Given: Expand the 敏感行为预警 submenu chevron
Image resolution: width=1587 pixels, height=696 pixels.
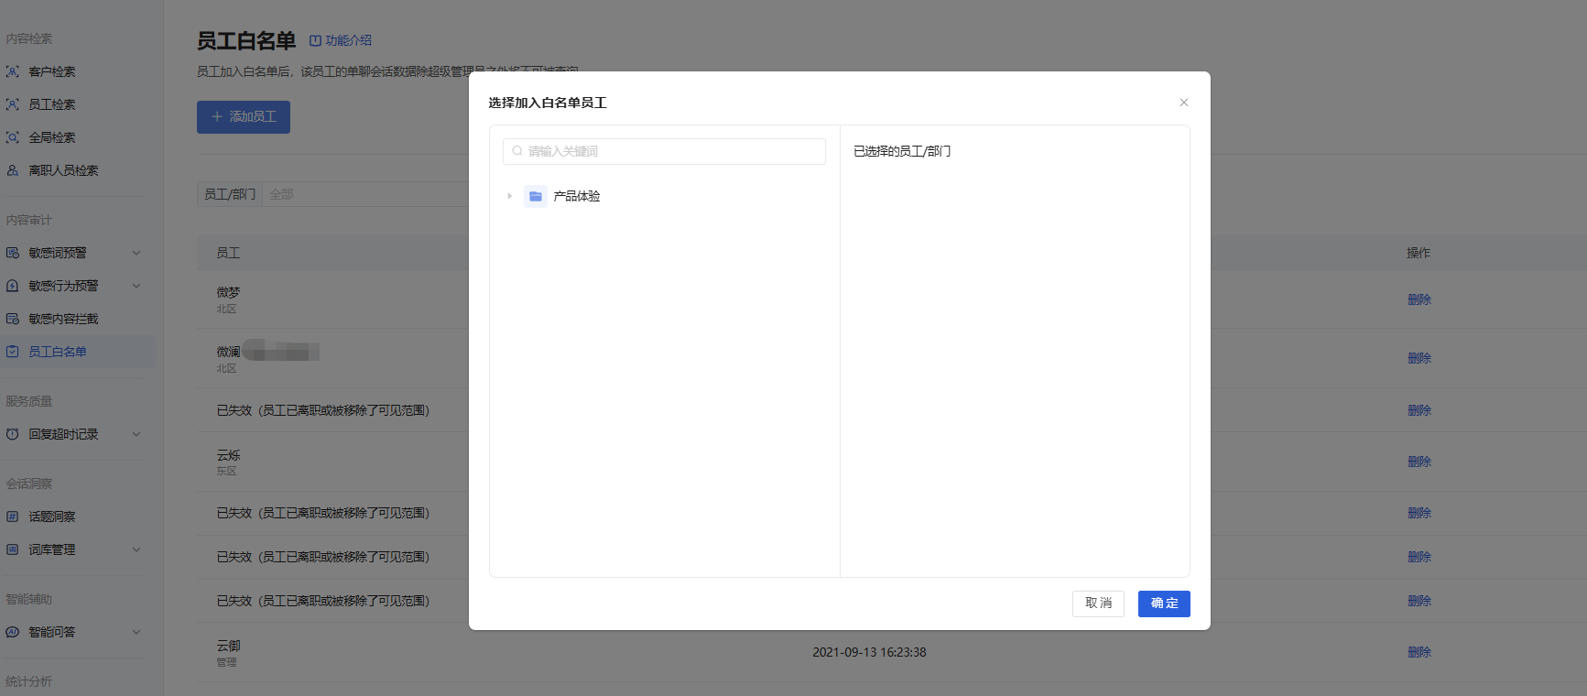Looking at the screenshot, I should coord(136,286).
